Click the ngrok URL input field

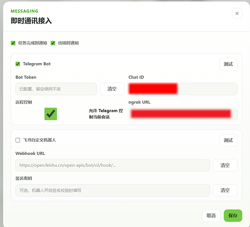click(183, 114)
